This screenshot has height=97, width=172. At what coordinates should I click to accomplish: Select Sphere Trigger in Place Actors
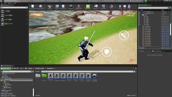(x=14, y=19)
